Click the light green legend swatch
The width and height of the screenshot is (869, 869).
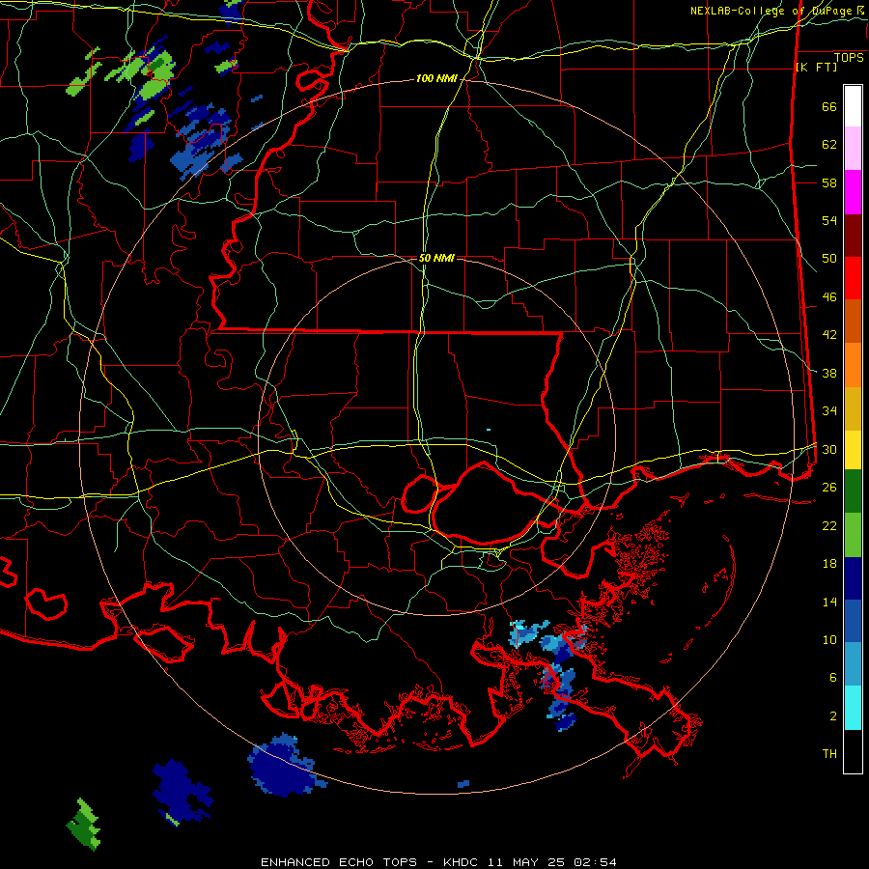(x=853, y=534)
